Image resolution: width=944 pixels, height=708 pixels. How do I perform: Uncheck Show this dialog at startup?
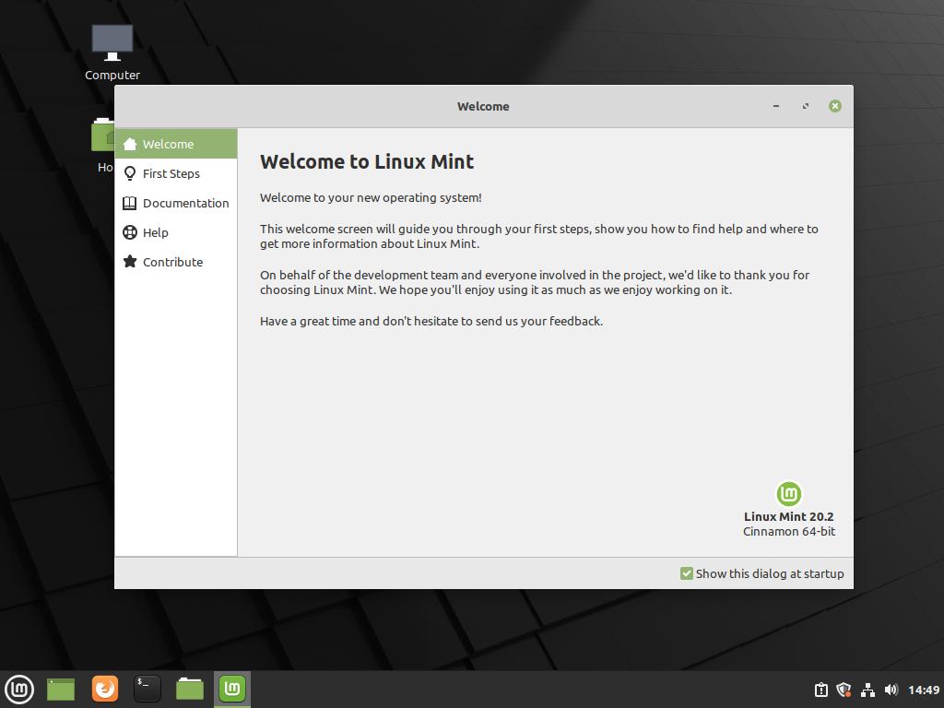click(x=687, y=573)
